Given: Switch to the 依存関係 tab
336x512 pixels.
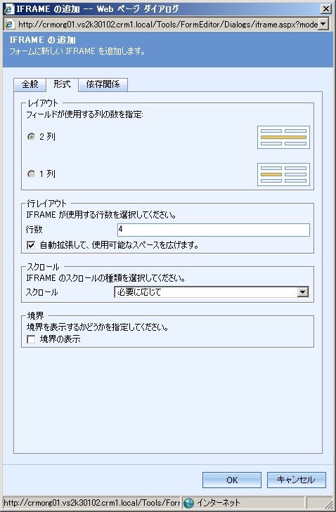Looking at the screenshot, I should [103, 84].
